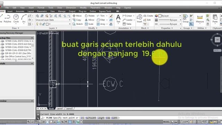222x125 pixels.
Task: Open the Annotate ribbon tab
Action: click(20, 11)
